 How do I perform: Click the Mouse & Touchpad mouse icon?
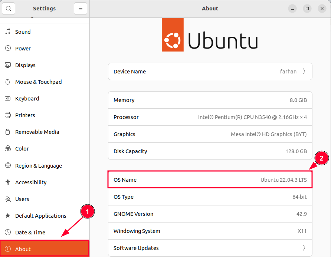pos(8,82)
